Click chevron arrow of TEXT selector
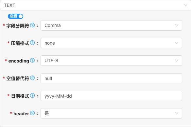 [186, 5]
